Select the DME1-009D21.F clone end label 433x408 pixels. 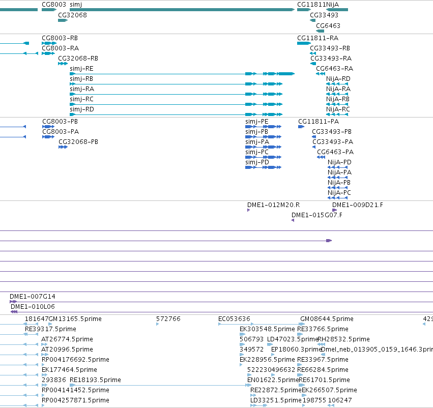(358, 205)
